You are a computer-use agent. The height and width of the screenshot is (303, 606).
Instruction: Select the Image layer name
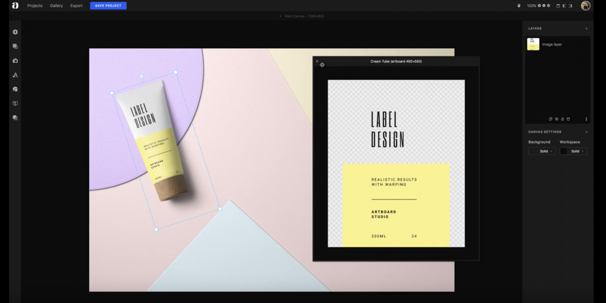click(x=552, y=45)
